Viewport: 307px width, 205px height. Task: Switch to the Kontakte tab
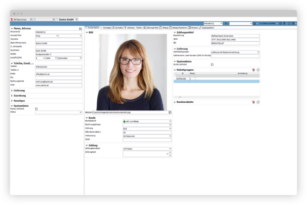(x=118, y=28)
